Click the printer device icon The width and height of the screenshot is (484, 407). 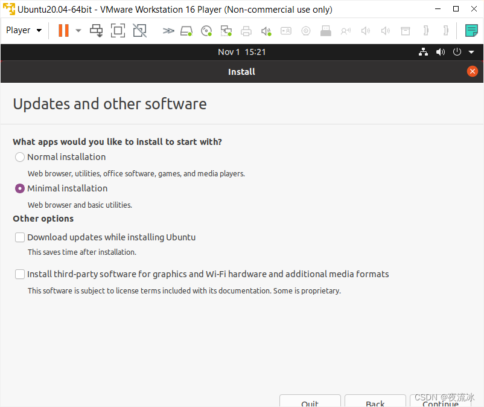tap(246, 31)
